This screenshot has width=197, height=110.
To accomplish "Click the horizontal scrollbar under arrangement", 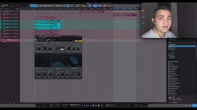I will (41, 103).
